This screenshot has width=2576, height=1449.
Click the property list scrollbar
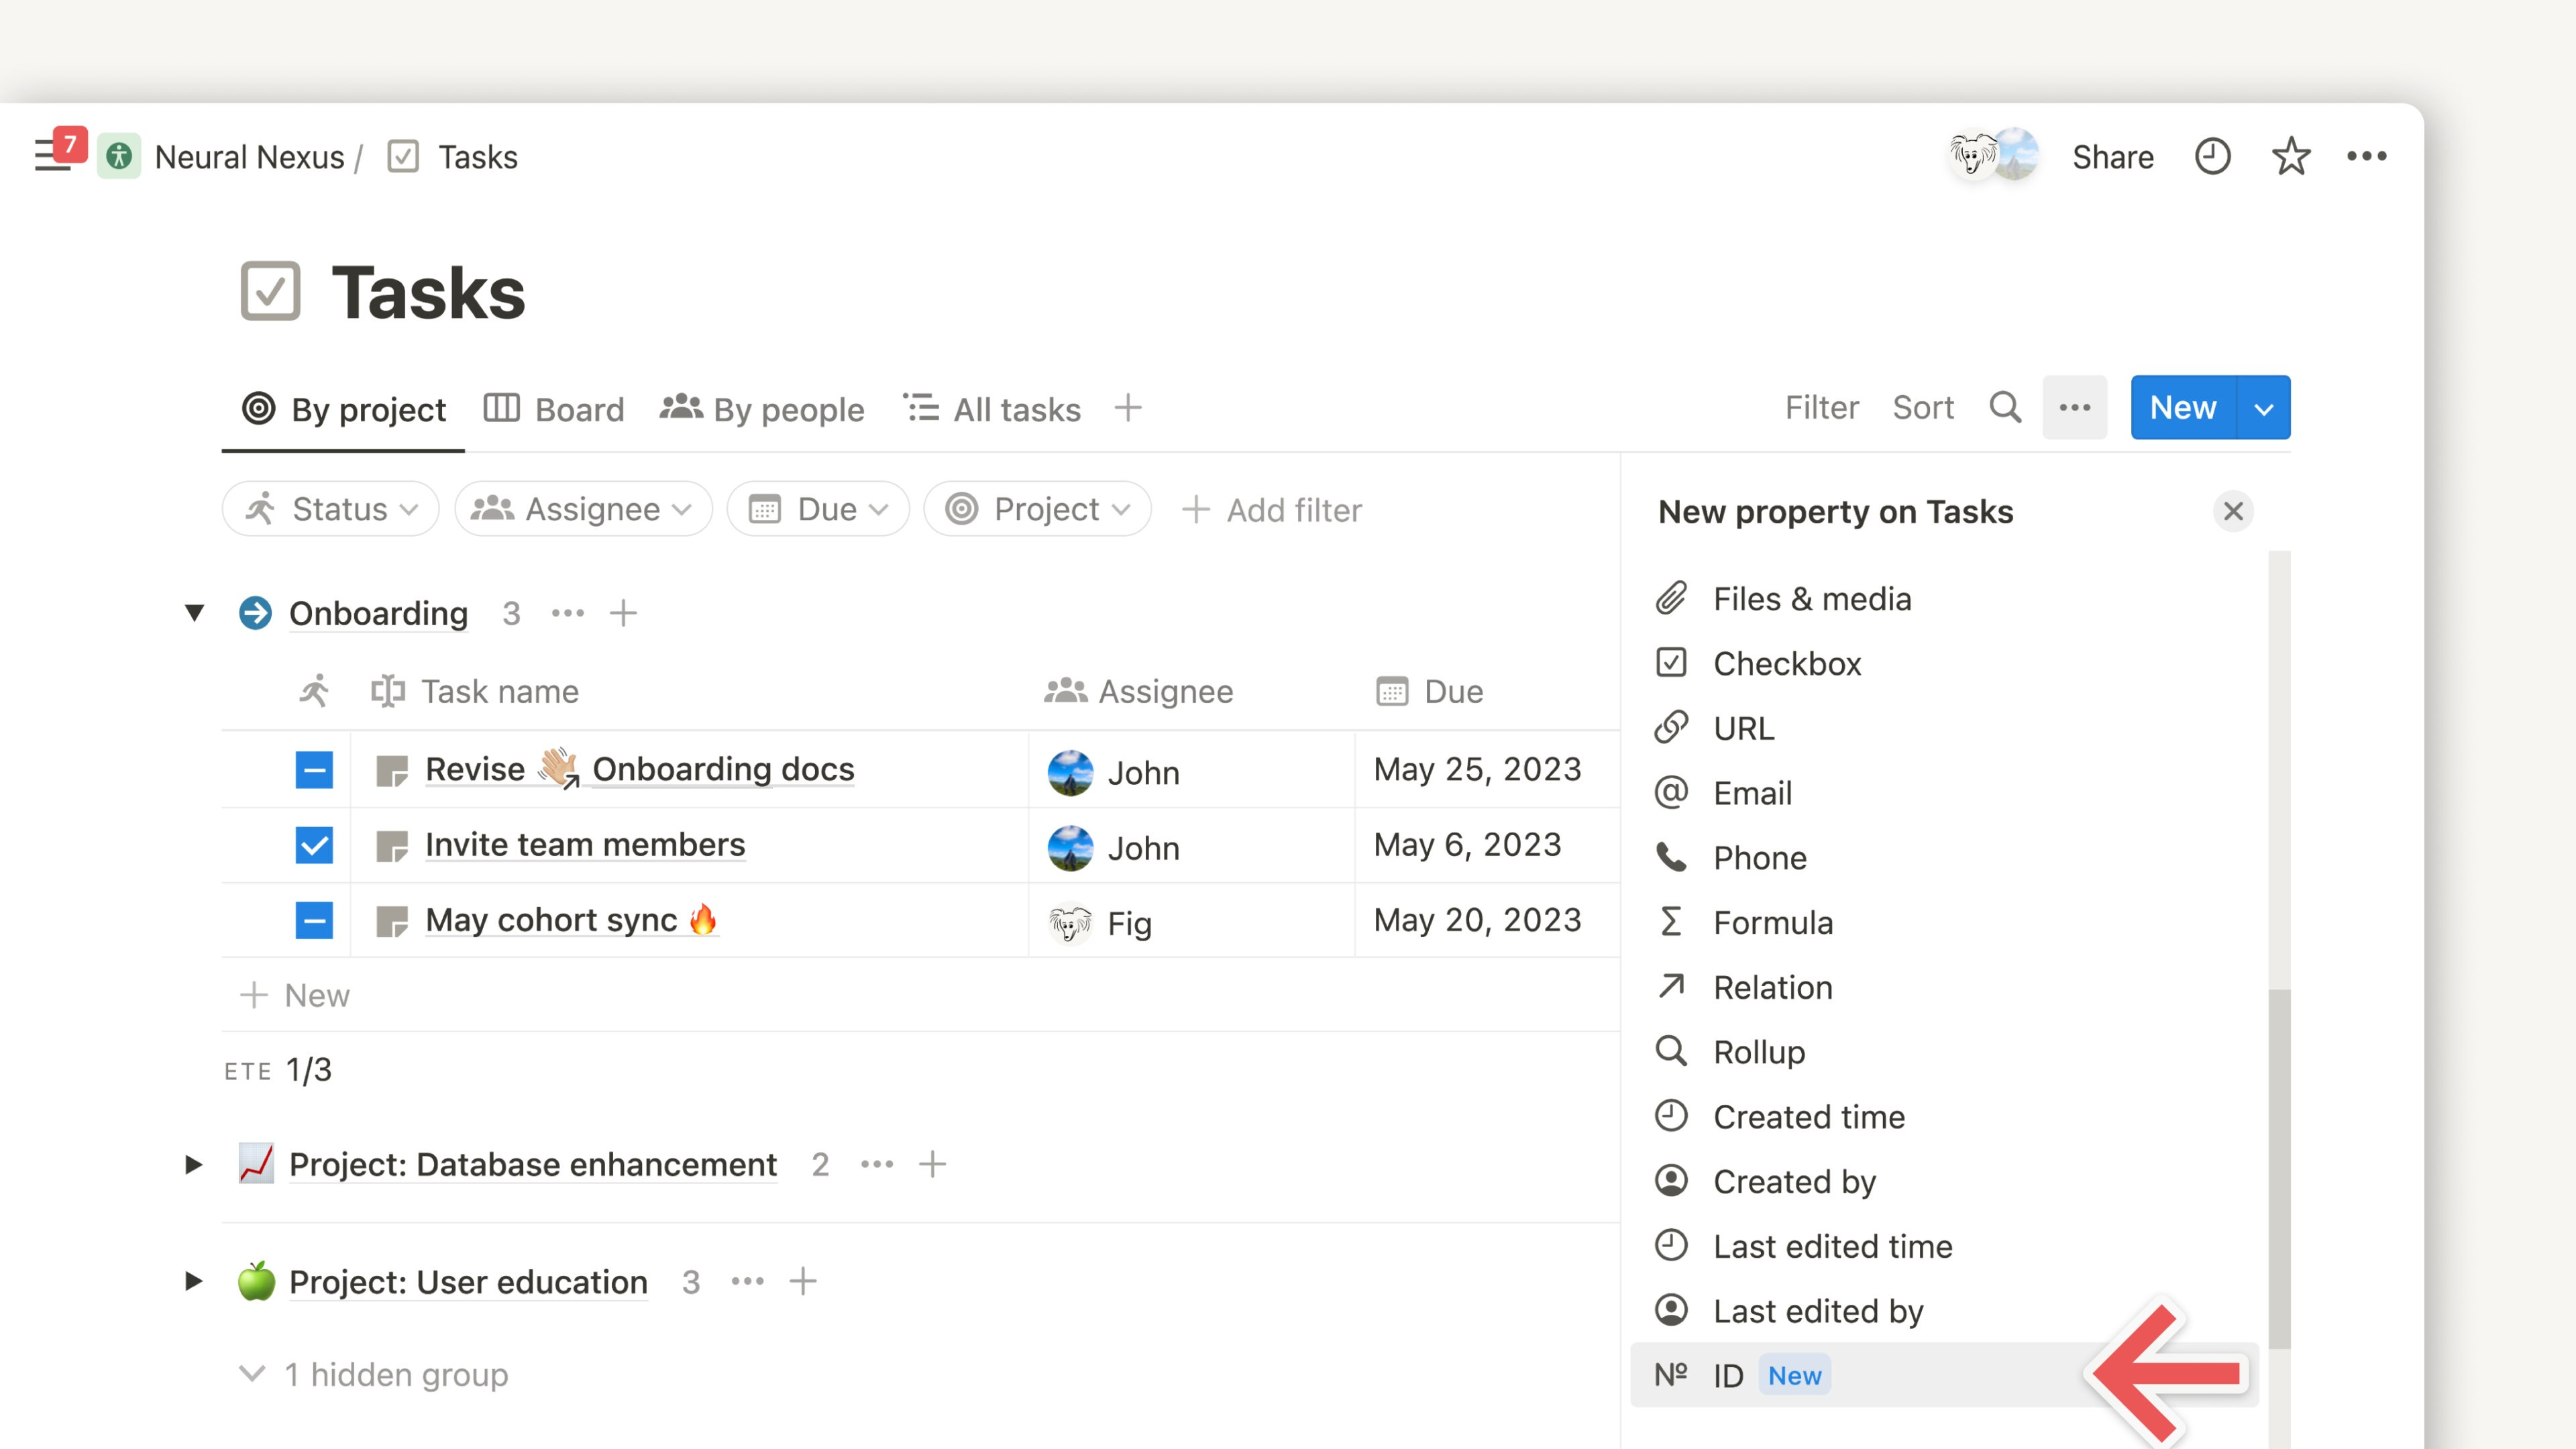(x=2279, y=1170)
